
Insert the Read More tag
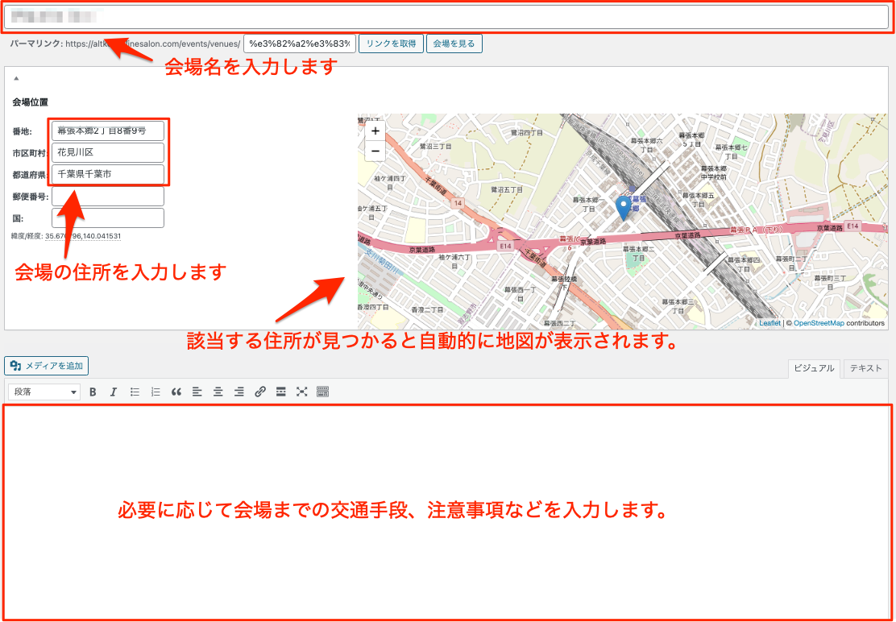(281, 392)
